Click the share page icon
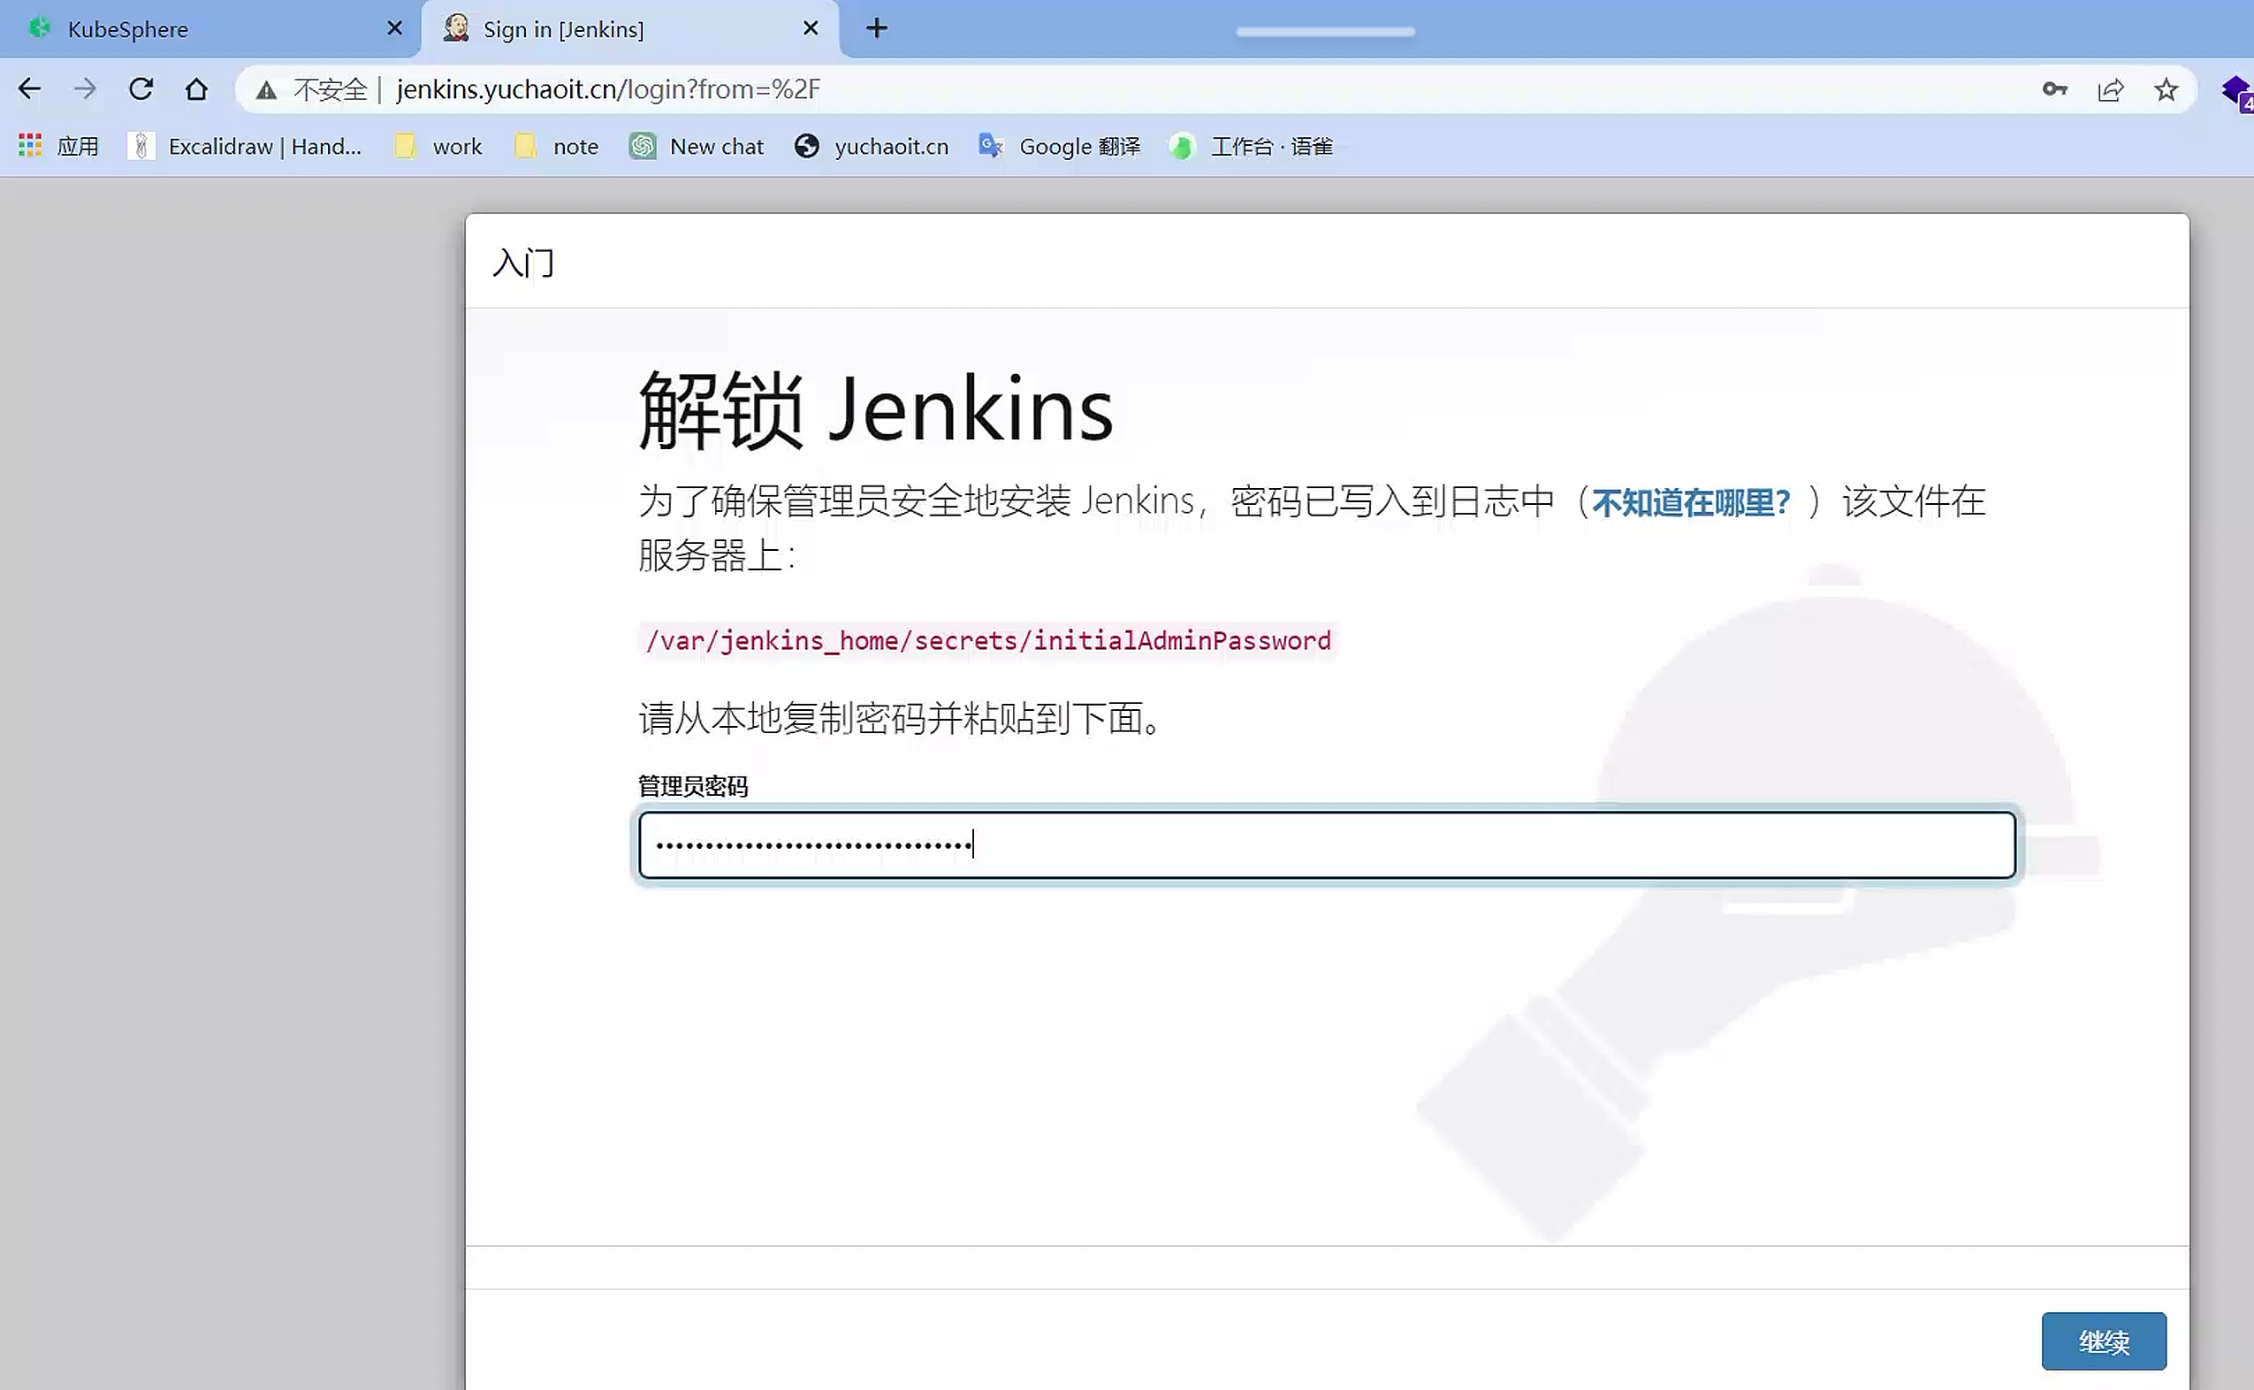This screenshot has height=1390, width=2254. coord(2111,89)
